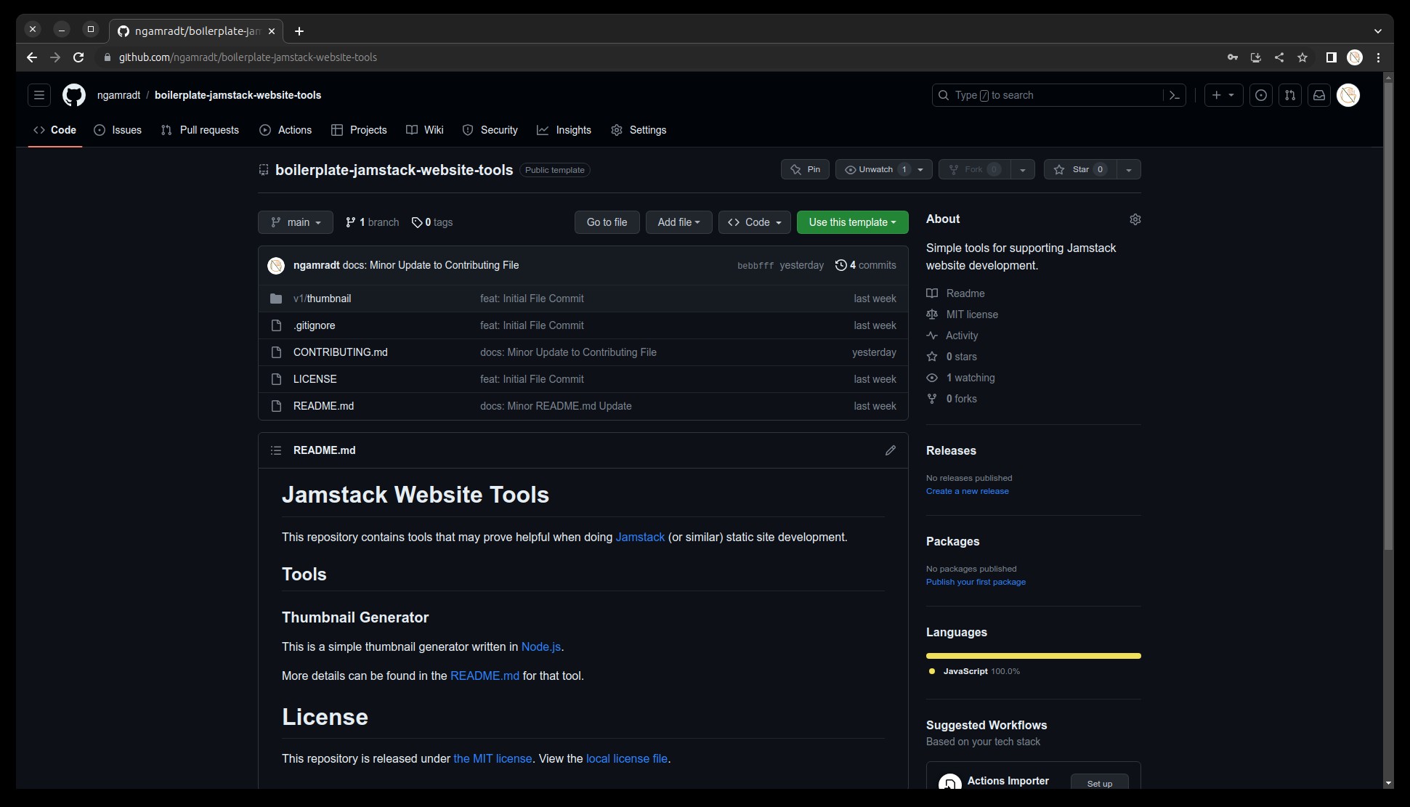
Task: Open the GitHub hamburger navigation menu
Action: coord(39,95)
